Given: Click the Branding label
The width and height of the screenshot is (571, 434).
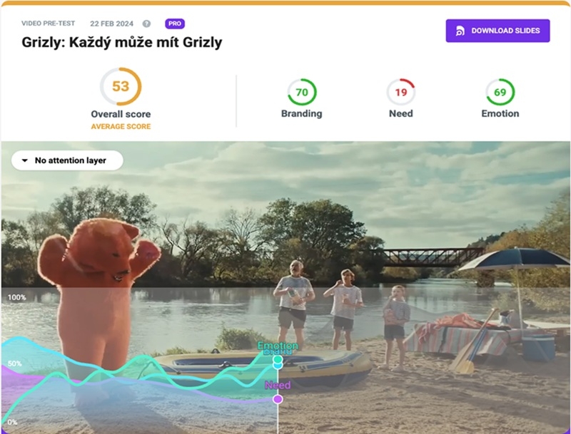Looking at the screenshot, I should click(301, 114).
